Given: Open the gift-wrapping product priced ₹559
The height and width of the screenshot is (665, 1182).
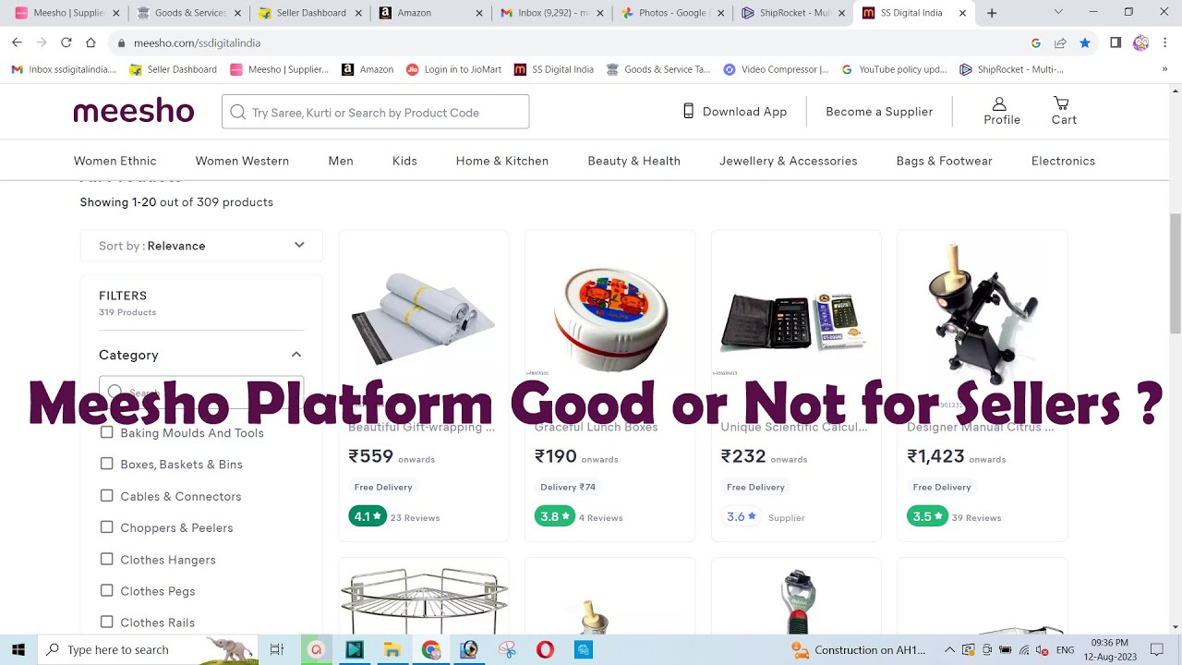Looking at the screenshot, I should coord(424,385).
